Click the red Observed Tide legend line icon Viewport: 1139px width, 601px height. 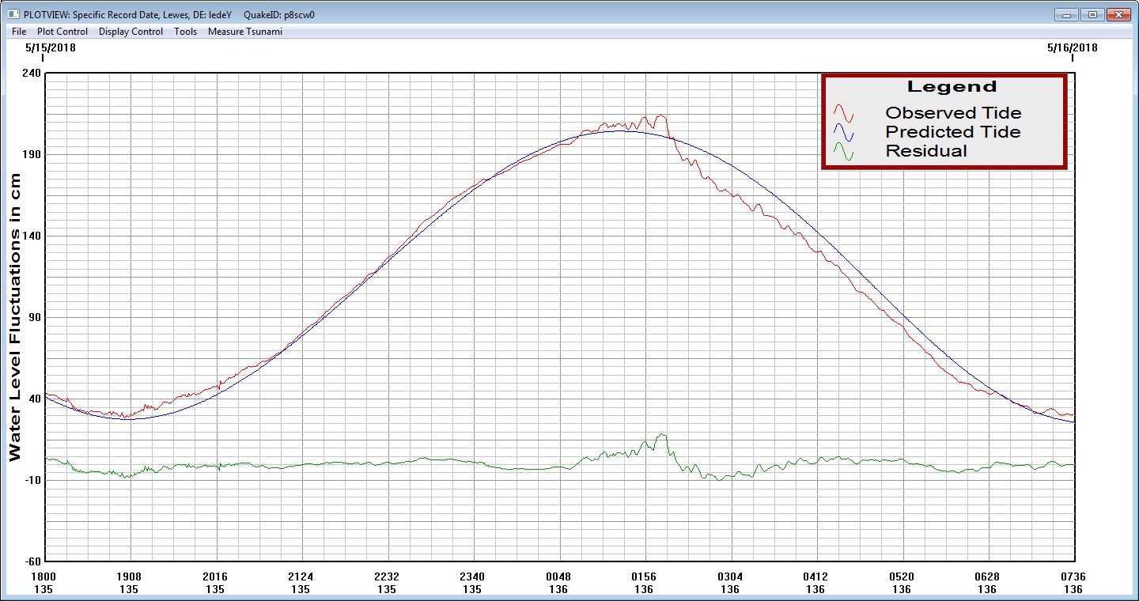pyautogui.click(x=844, y=113)
